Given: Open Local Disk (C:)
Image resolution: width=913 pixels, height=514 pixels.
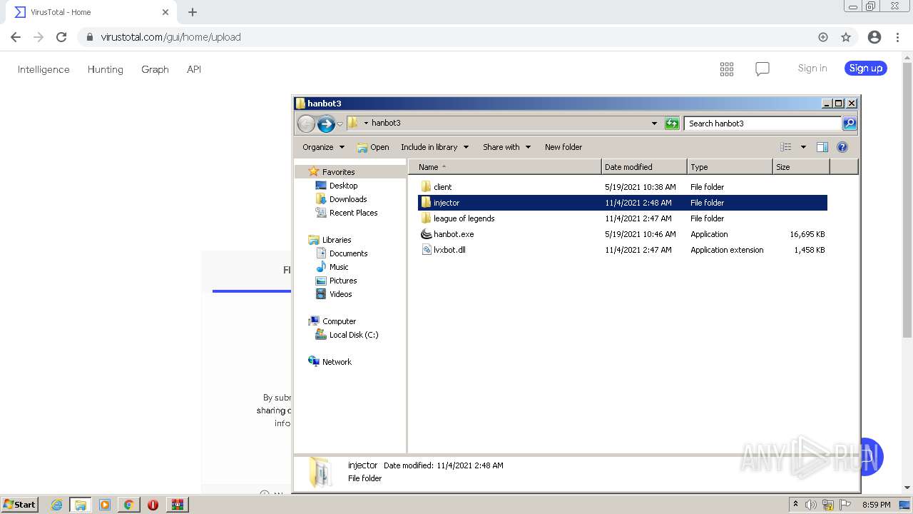Looking at the screenshot, I should pyautogui.click(x=353, y=335).
